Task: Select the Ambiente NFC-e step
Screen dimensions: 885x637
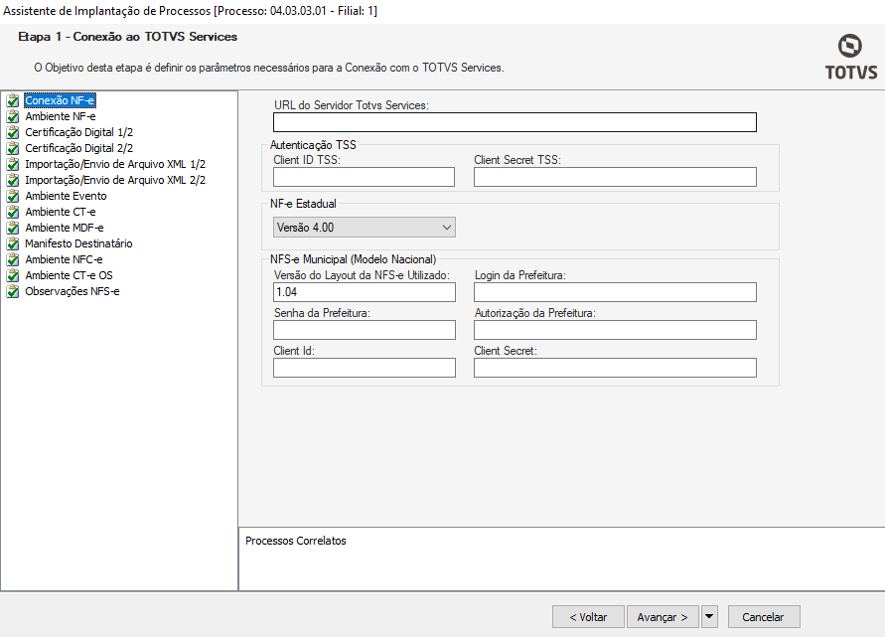Action: coord(64,259)
